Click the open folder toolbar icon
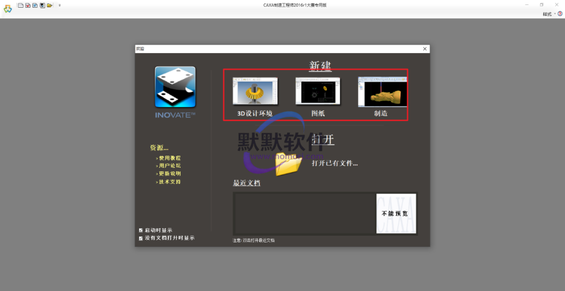This screenshot has height=291, width=565. tap(49, 5)
